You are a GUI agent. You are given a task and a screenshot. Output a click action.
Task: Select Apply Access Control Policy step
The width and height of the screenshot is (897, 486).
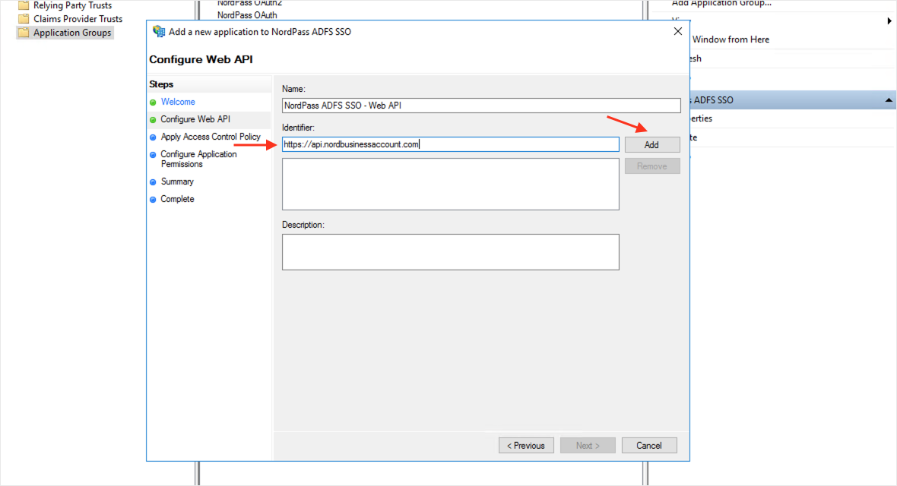coord(211,137)
